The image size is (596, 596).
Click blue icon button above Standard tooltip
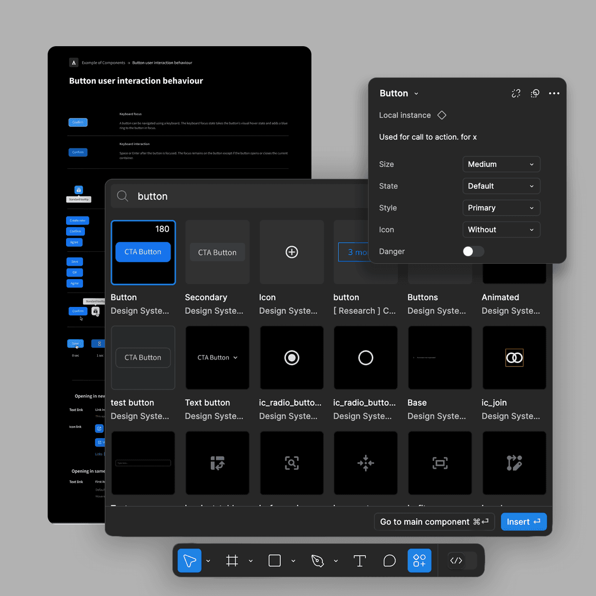pos(78,190)
